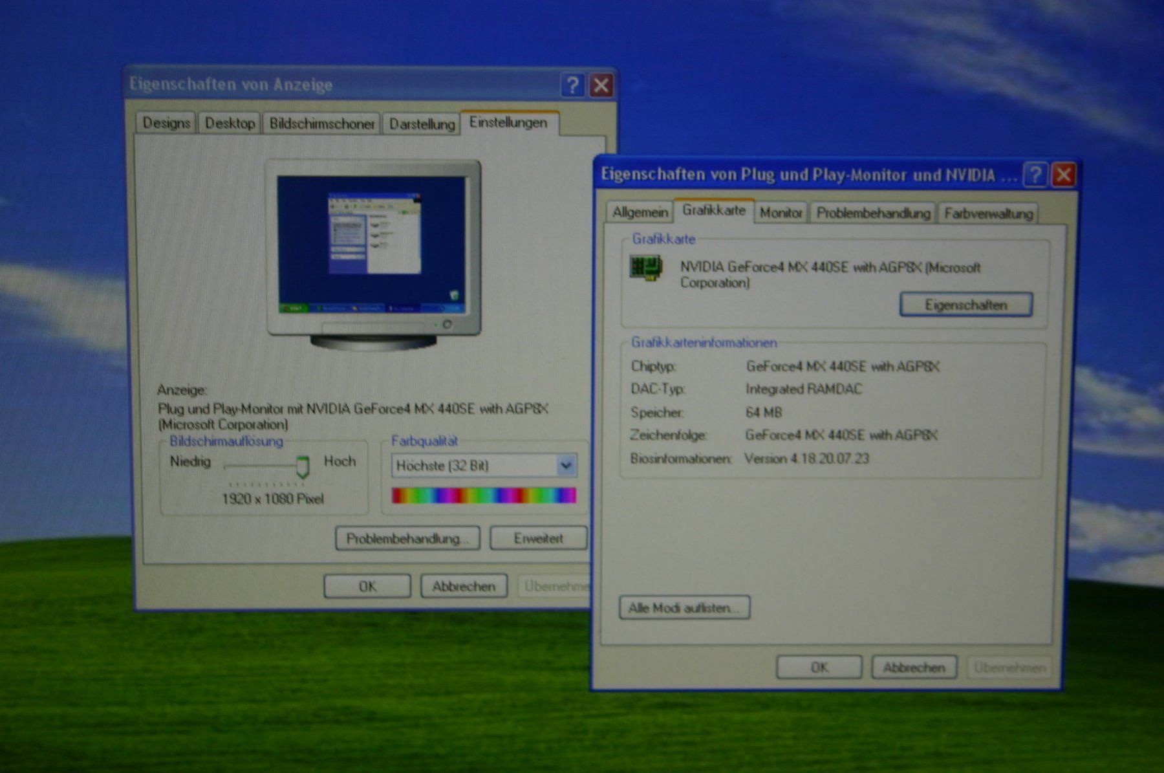Click the graphics card icon next to NVIDIA GeForce4

tap(646, 267)
